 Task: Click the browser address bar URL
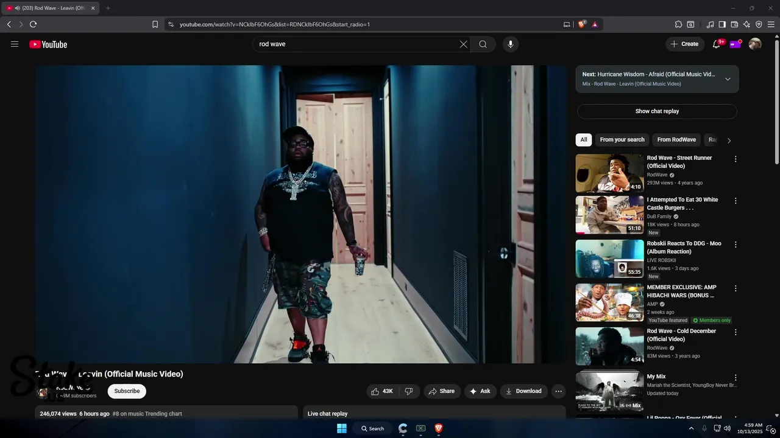click(275, 24)
